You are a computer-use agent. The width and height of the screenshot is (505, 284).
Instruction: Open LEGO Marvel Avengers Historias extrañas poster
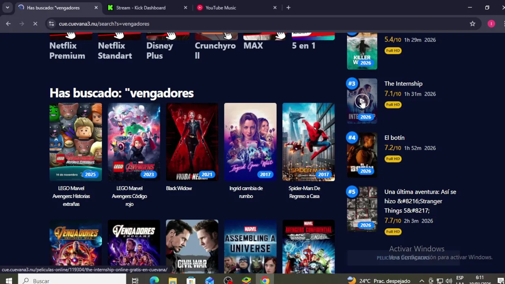click(x=75, y=142)
